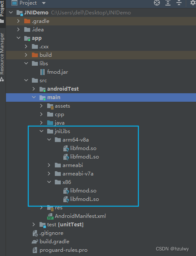Image resolution: width=196 pixels, height=256 pixels.
Task: Click the Resource Manager tab shapes icon
Action: click(x=2, y=79)
